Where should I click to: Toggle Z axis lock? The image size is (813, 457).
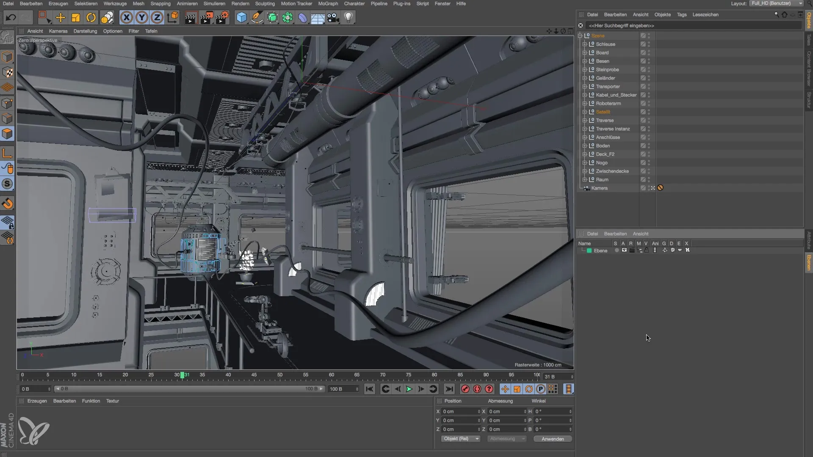[x=157, y=17]
